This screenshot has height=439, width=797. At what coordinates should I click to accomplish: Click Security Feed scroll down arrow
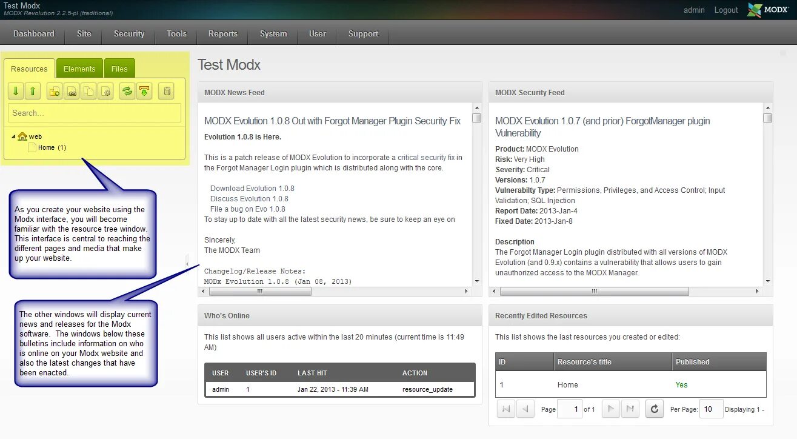[x=768, y=281]
